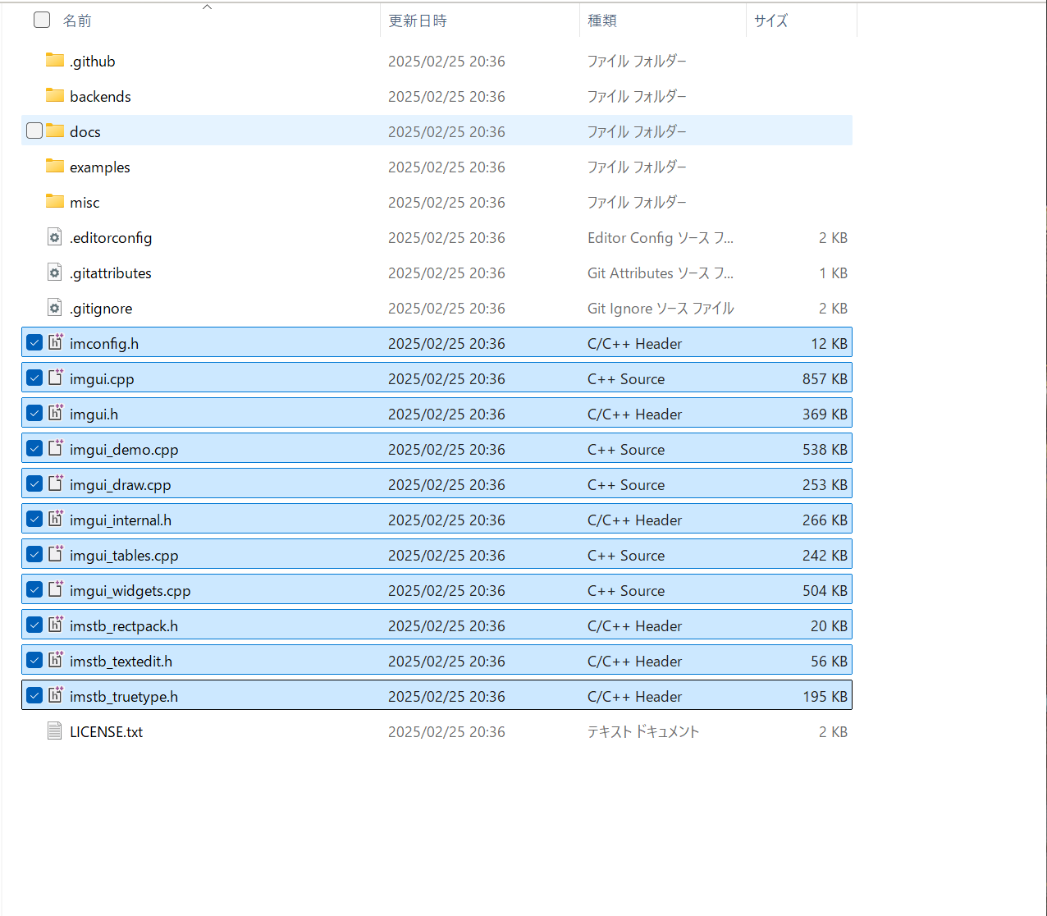Sort by the 更新日時 column header

(x=418, y=21)
